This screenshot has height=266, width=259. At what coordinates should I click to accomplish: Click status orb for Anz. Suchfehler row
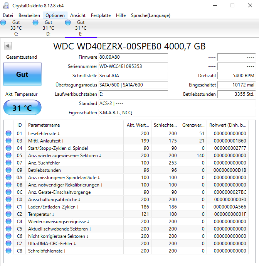8,163
